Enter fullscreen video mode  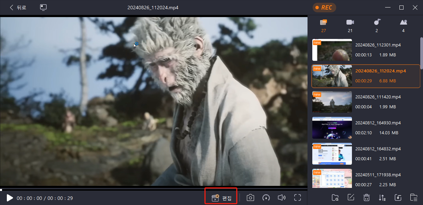coord(298,198)
